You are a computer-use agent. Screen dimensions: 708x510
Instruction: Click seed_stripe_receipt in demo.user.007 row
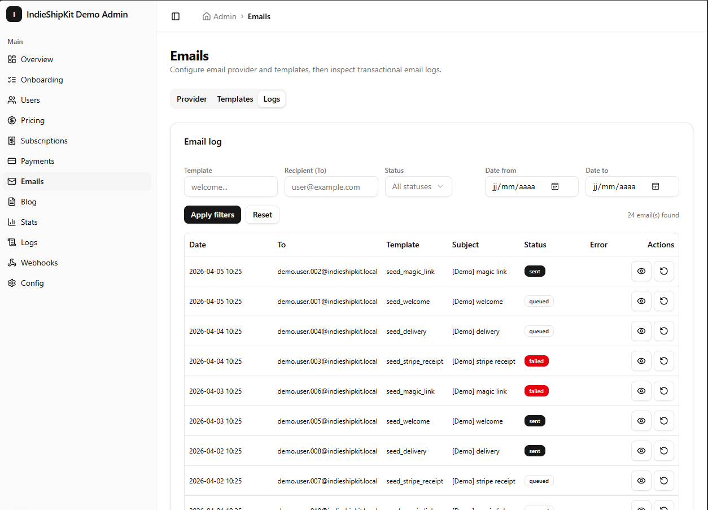click(415, 481)
